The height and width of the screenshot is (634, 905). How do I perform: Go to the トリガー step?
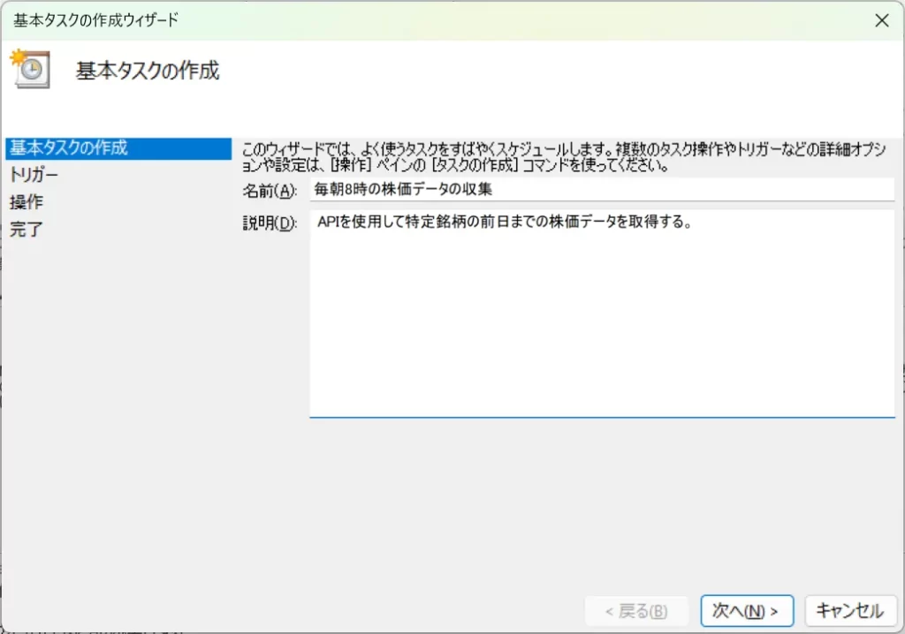click(34, 175)
